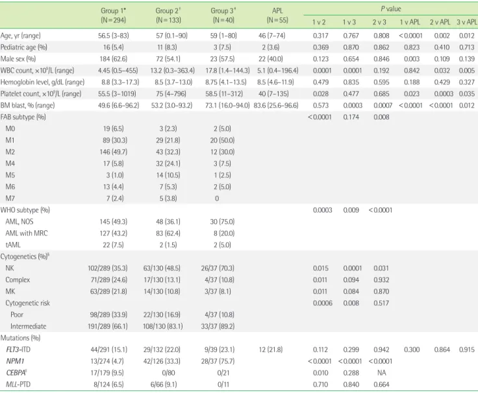Viewport: 478px width, 393px height.
Task: Click the APL age value '46 (7–74)'
Action: tap(272, 36)
